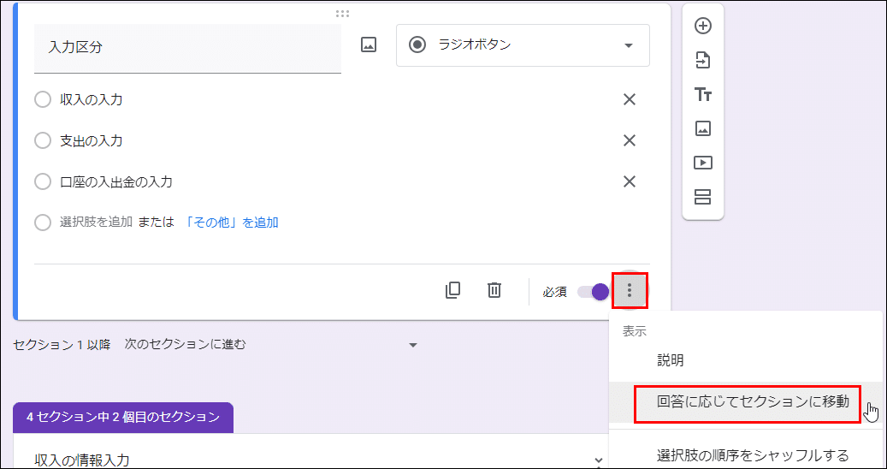The image size is (887, 469).
Task: Open the 次のセクションに進む section navigation dropdown
Action: point(271,345)
